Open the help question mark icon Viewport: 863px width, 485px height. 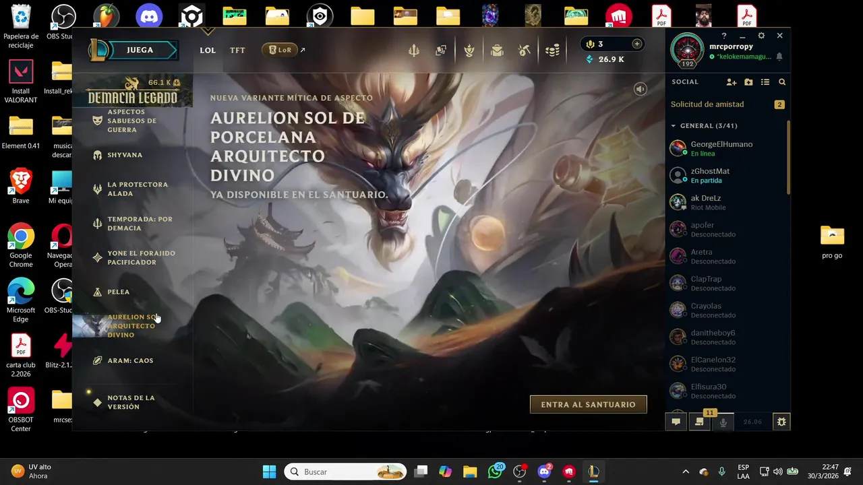tap(724, 36)
